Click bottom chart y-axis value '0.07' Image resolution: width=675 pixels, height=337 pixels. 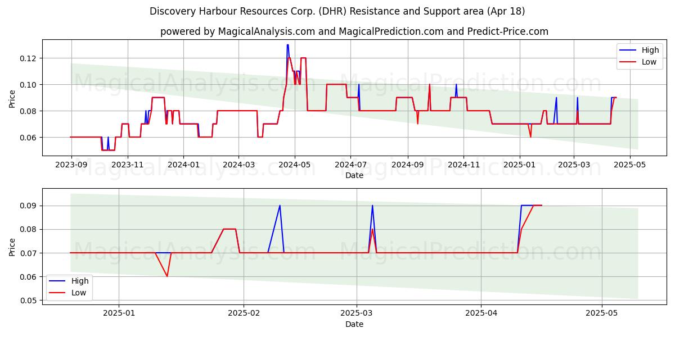click(29, 253)
